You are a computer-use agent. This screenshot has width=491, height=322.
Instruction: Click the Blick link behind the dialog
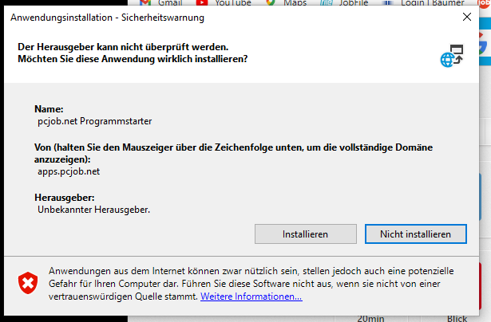tap(457, 319)
